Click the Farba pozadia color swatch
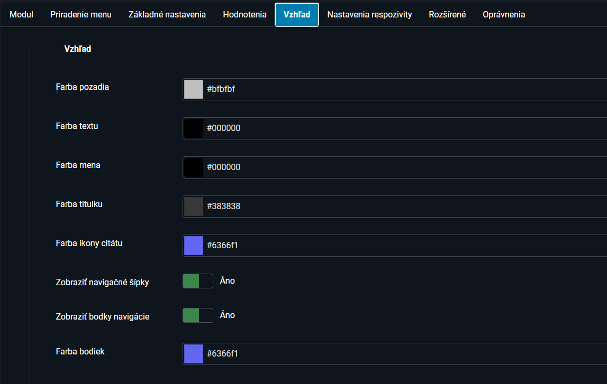This screenshot has height=384, width=607. [x=194, y=89]
